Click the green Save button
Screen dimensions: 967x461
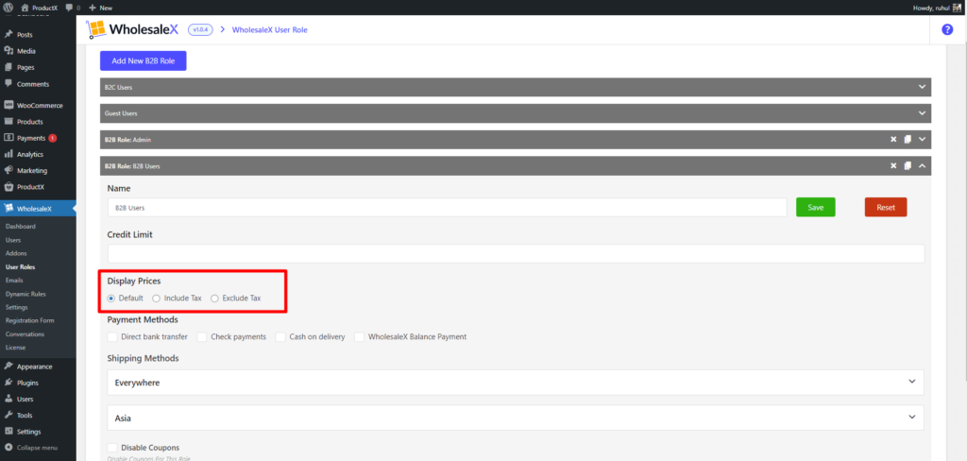[x=815, y=208]
